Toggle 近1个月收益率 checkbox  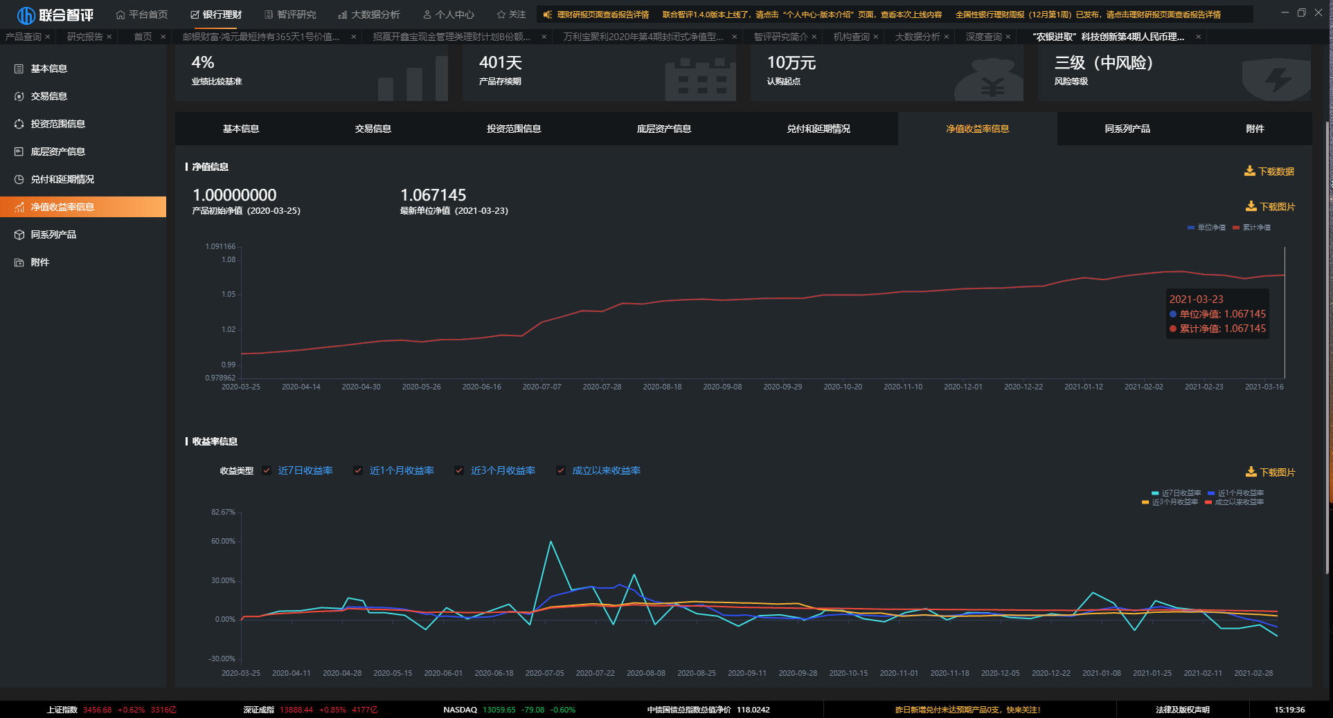coord(358,470)
